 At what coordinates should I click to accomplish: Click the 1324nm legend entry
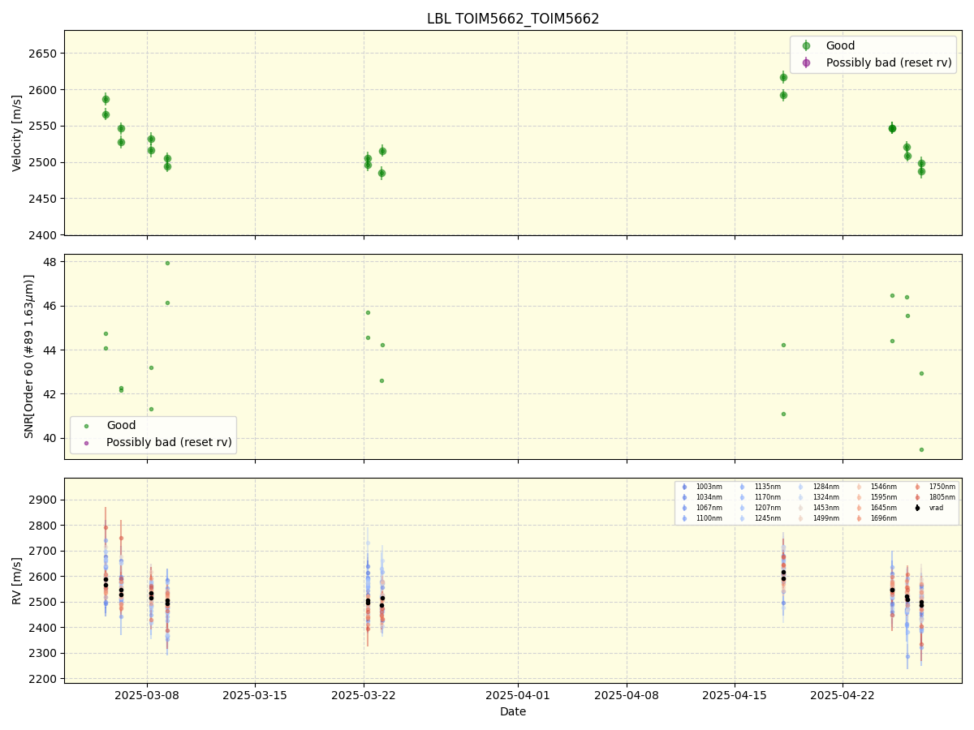pyautogui.click(x=819, y=497)
